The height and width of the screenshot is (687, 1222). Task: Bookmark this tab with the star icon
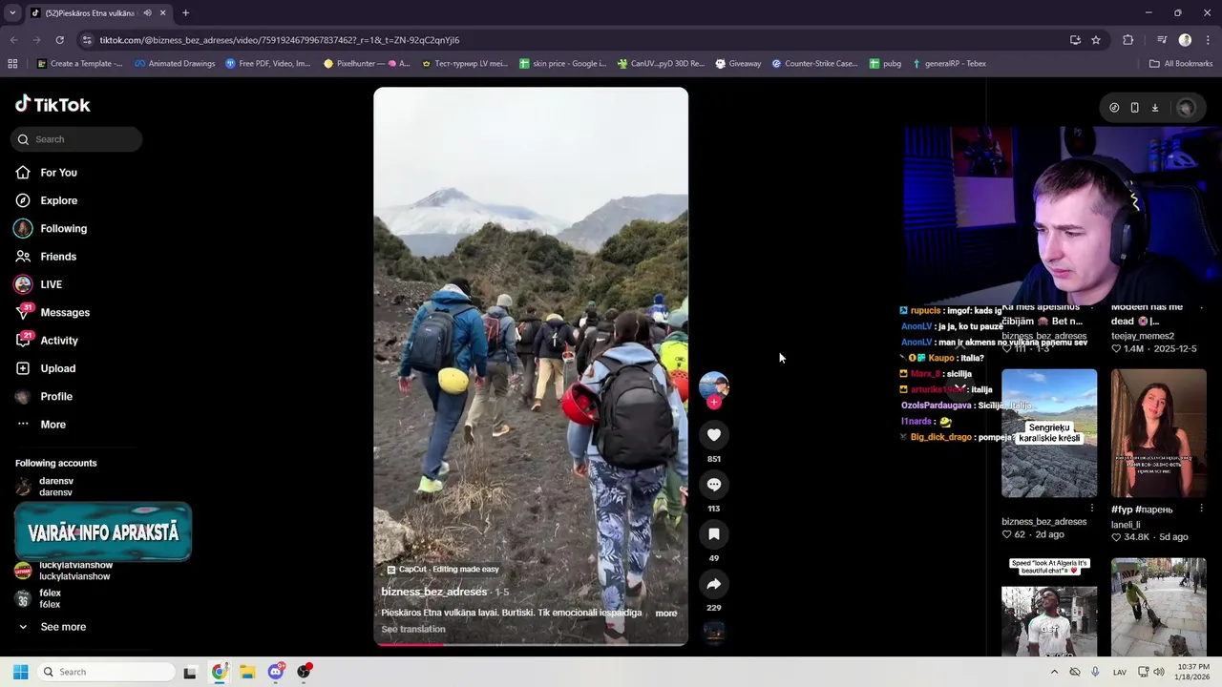pos(1096,40)
